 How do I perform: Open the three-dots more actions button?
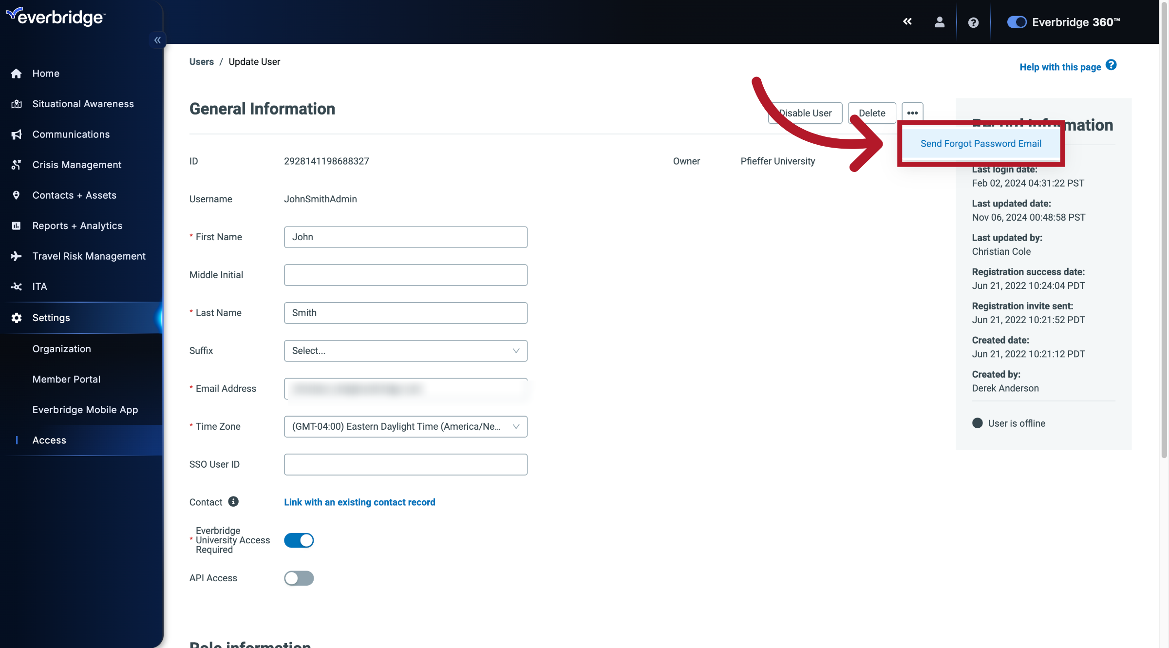click(x=912, y=113)
